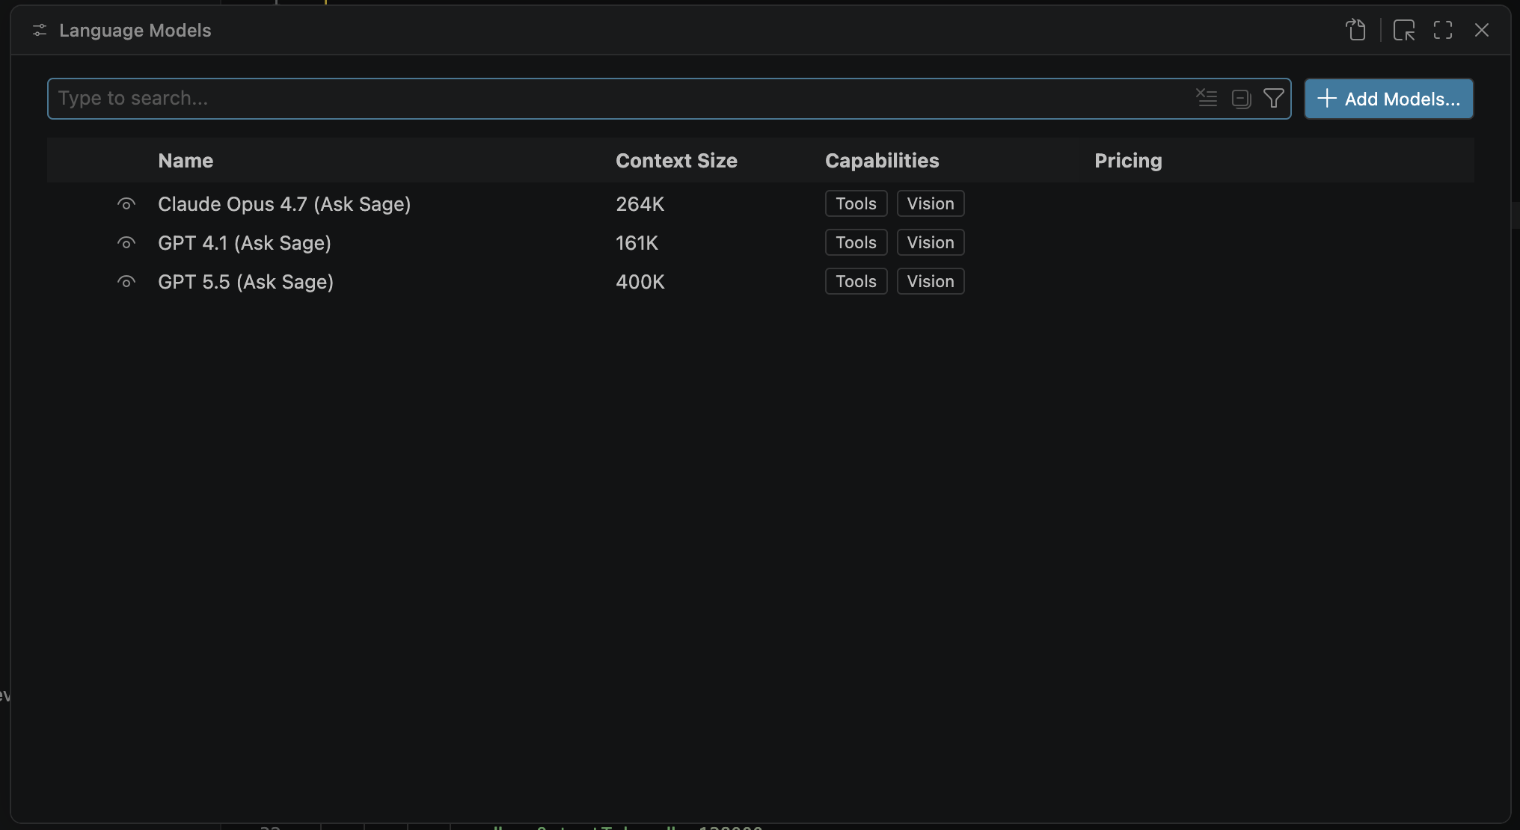Toggle visibility of GPT 5.5 model
This screenshot has width=1520, height=830.
click(126, 282)
